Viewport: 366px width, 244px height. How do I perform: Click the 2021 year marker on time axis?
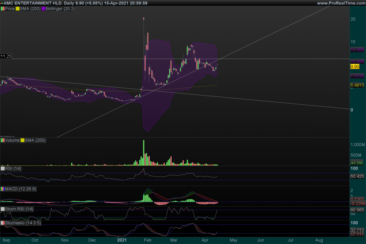coord(122,240)
